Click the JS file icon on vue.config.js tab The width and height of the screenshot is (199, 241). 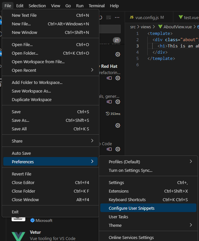point(132,17)
